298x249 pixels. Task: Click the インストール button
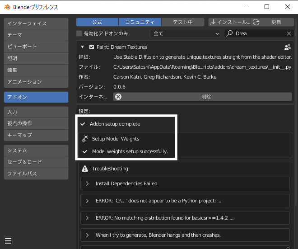(x=230, y=22)
